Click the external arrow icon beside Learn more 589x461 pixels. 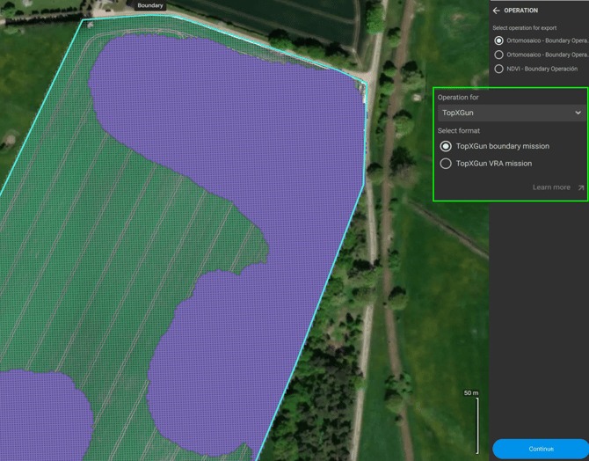tap(580, 187)
